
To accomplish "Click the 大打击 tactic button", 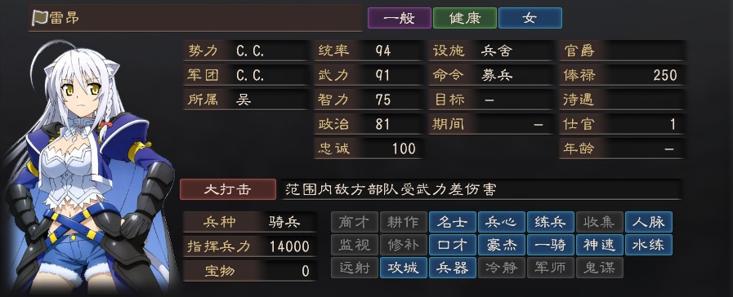I will [228, 189].
